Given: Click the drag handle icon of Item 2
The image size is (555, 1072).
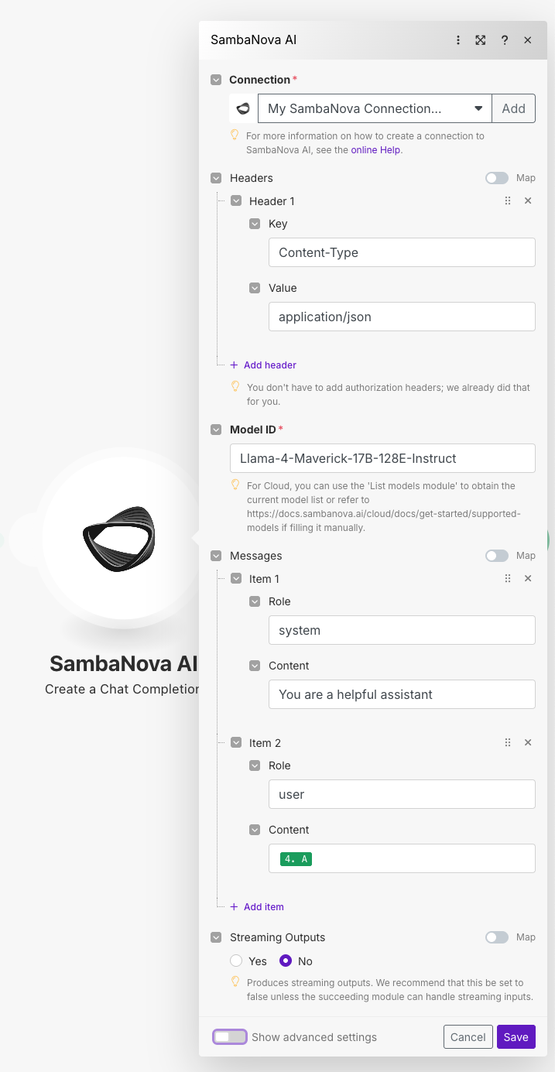Looking at the screenshot, I should (508, 742).
